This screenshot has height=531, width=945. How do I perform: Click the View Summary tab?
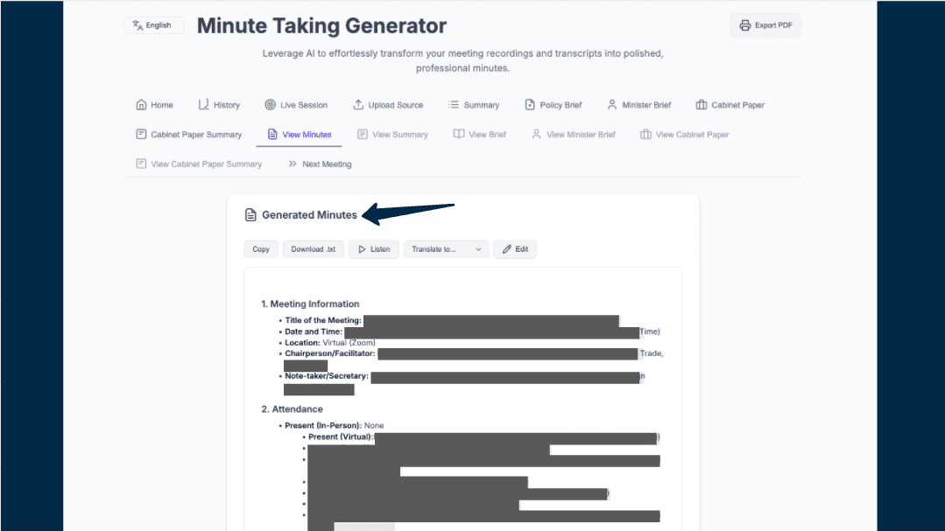(392, 135)
